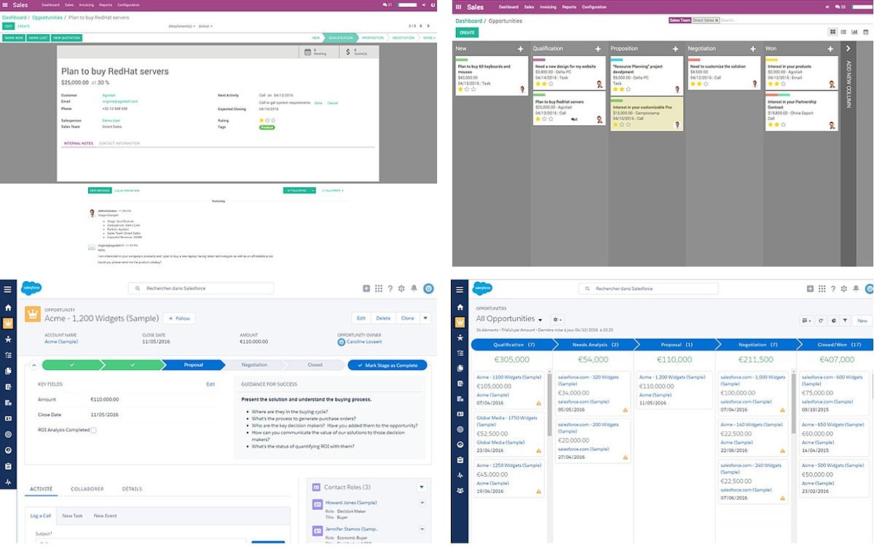874x547 pixels.
Task: Open the notifications bell on the Acme opportunity page
Action: pyautogui.click(x=414, y=288)
